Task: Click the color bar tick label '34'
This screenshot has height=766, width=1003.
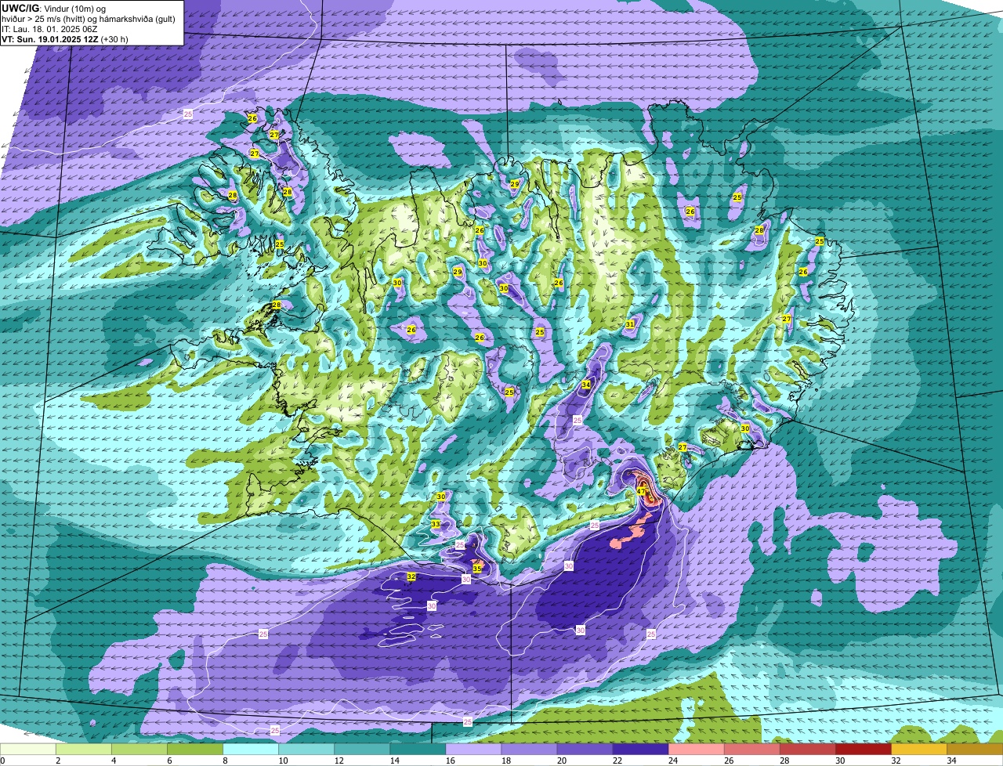Action: pos(951,761)
